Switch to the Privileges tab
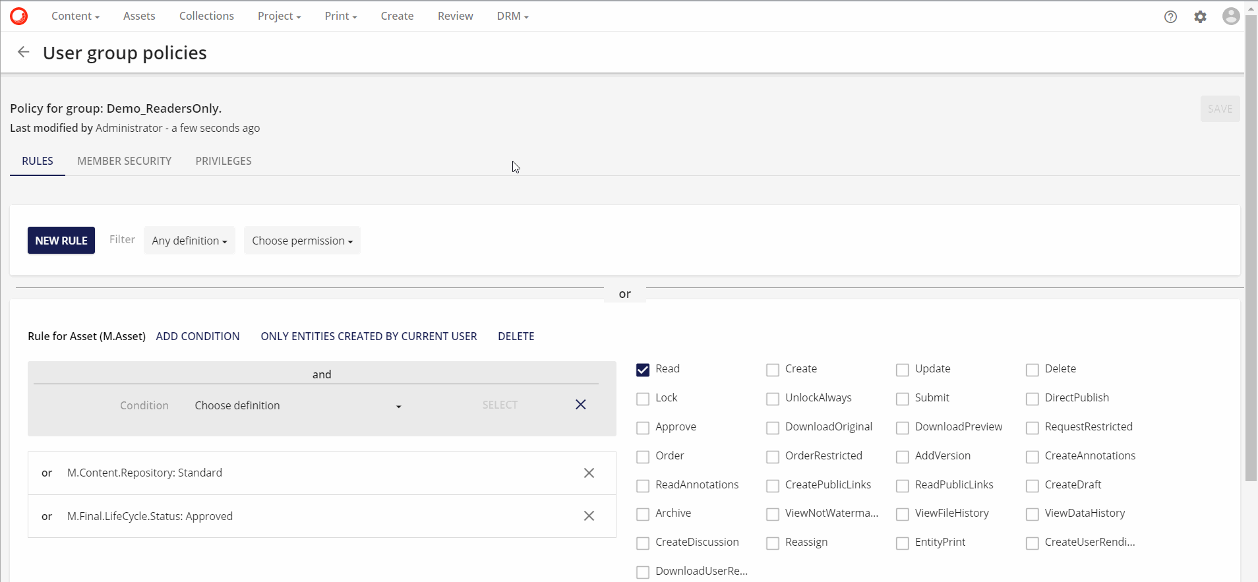Image resolution: width=1258 pixels, height=582 pixels. click(x=224, y=161)
